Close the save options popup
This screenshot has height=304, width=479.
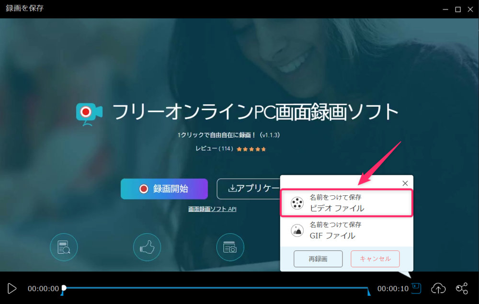pyautogui.click(x=405, y=183)
